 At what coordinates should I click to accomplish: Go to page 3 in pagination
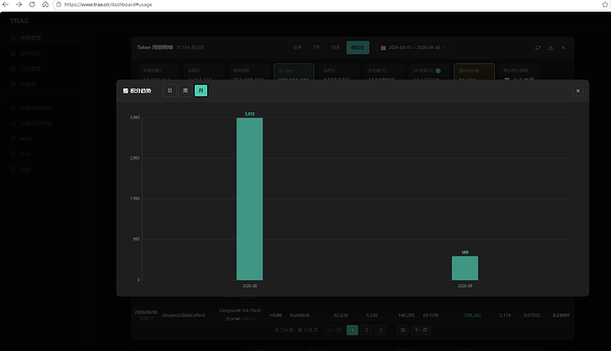[380, 330]
